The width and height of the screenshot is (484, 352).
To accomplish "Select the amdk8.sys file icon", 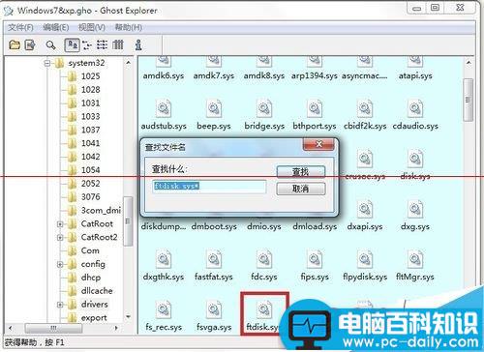I will coord(264,60).
